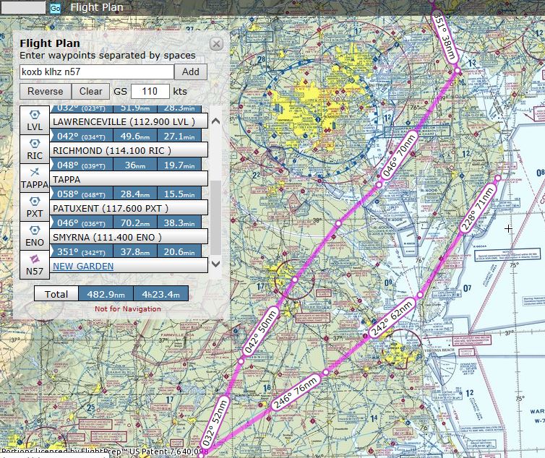
Task: Click the 351° 38nm route label on map
Action: 445,36
